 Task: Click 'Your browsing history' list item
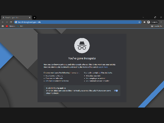click(54, 76)
